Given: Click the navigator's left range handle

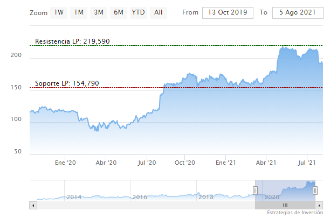Looking at the screenshot, I should click(256, 190).
